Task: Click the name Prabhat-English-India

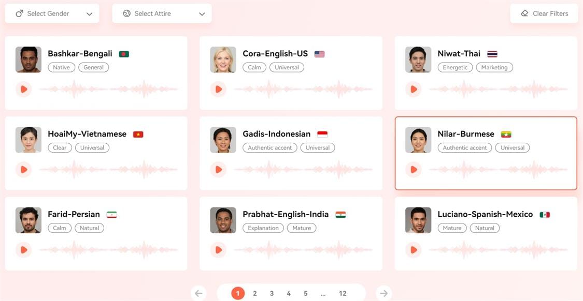Action: pyautogui.click(x=286, y=214)
